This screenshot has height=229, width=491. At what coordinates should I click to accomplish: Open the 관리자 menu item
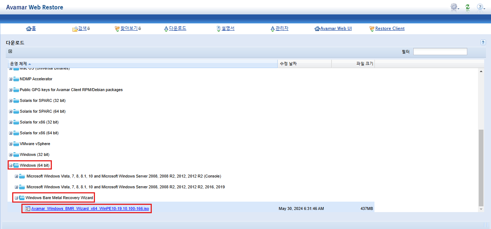[282, 28]
